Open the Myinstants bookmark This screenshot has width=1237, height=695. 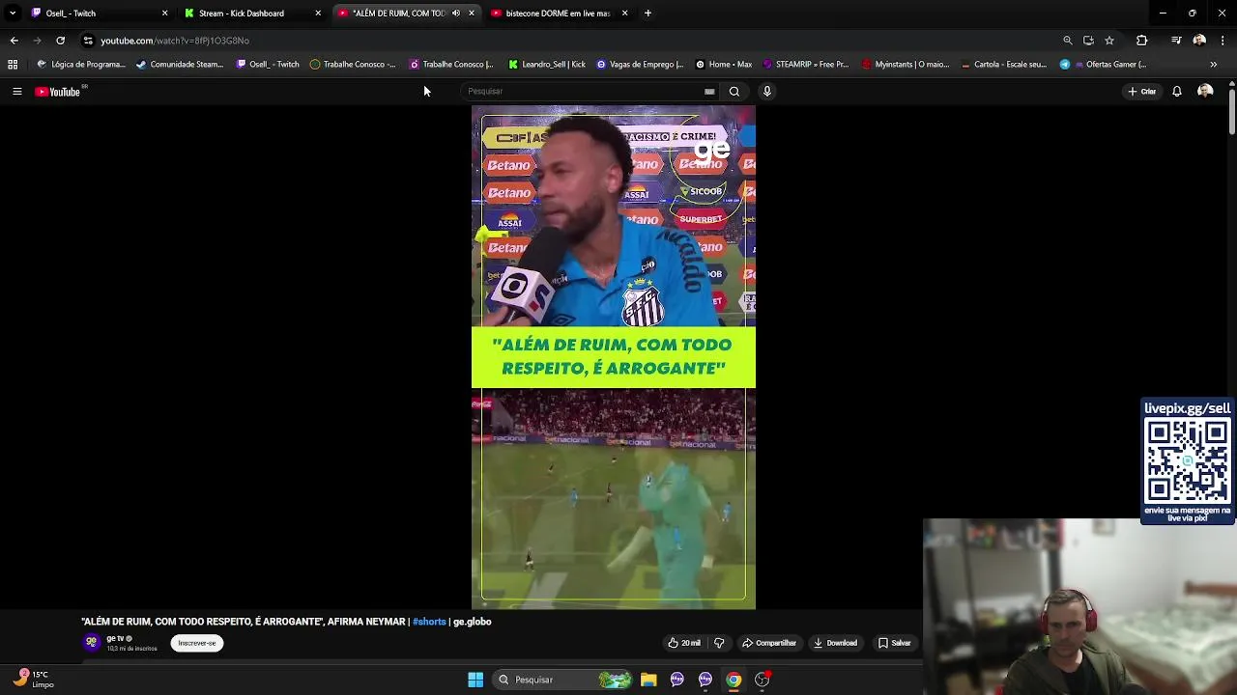pyautogui.click(x=904, y=65)
